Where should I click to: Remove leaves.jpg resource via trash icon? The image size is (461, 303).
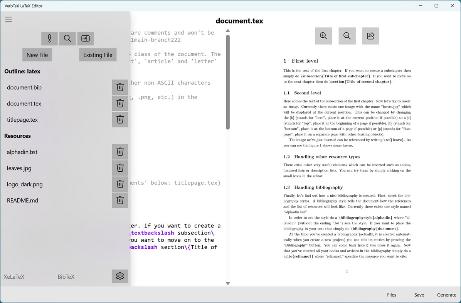point(120,168)
